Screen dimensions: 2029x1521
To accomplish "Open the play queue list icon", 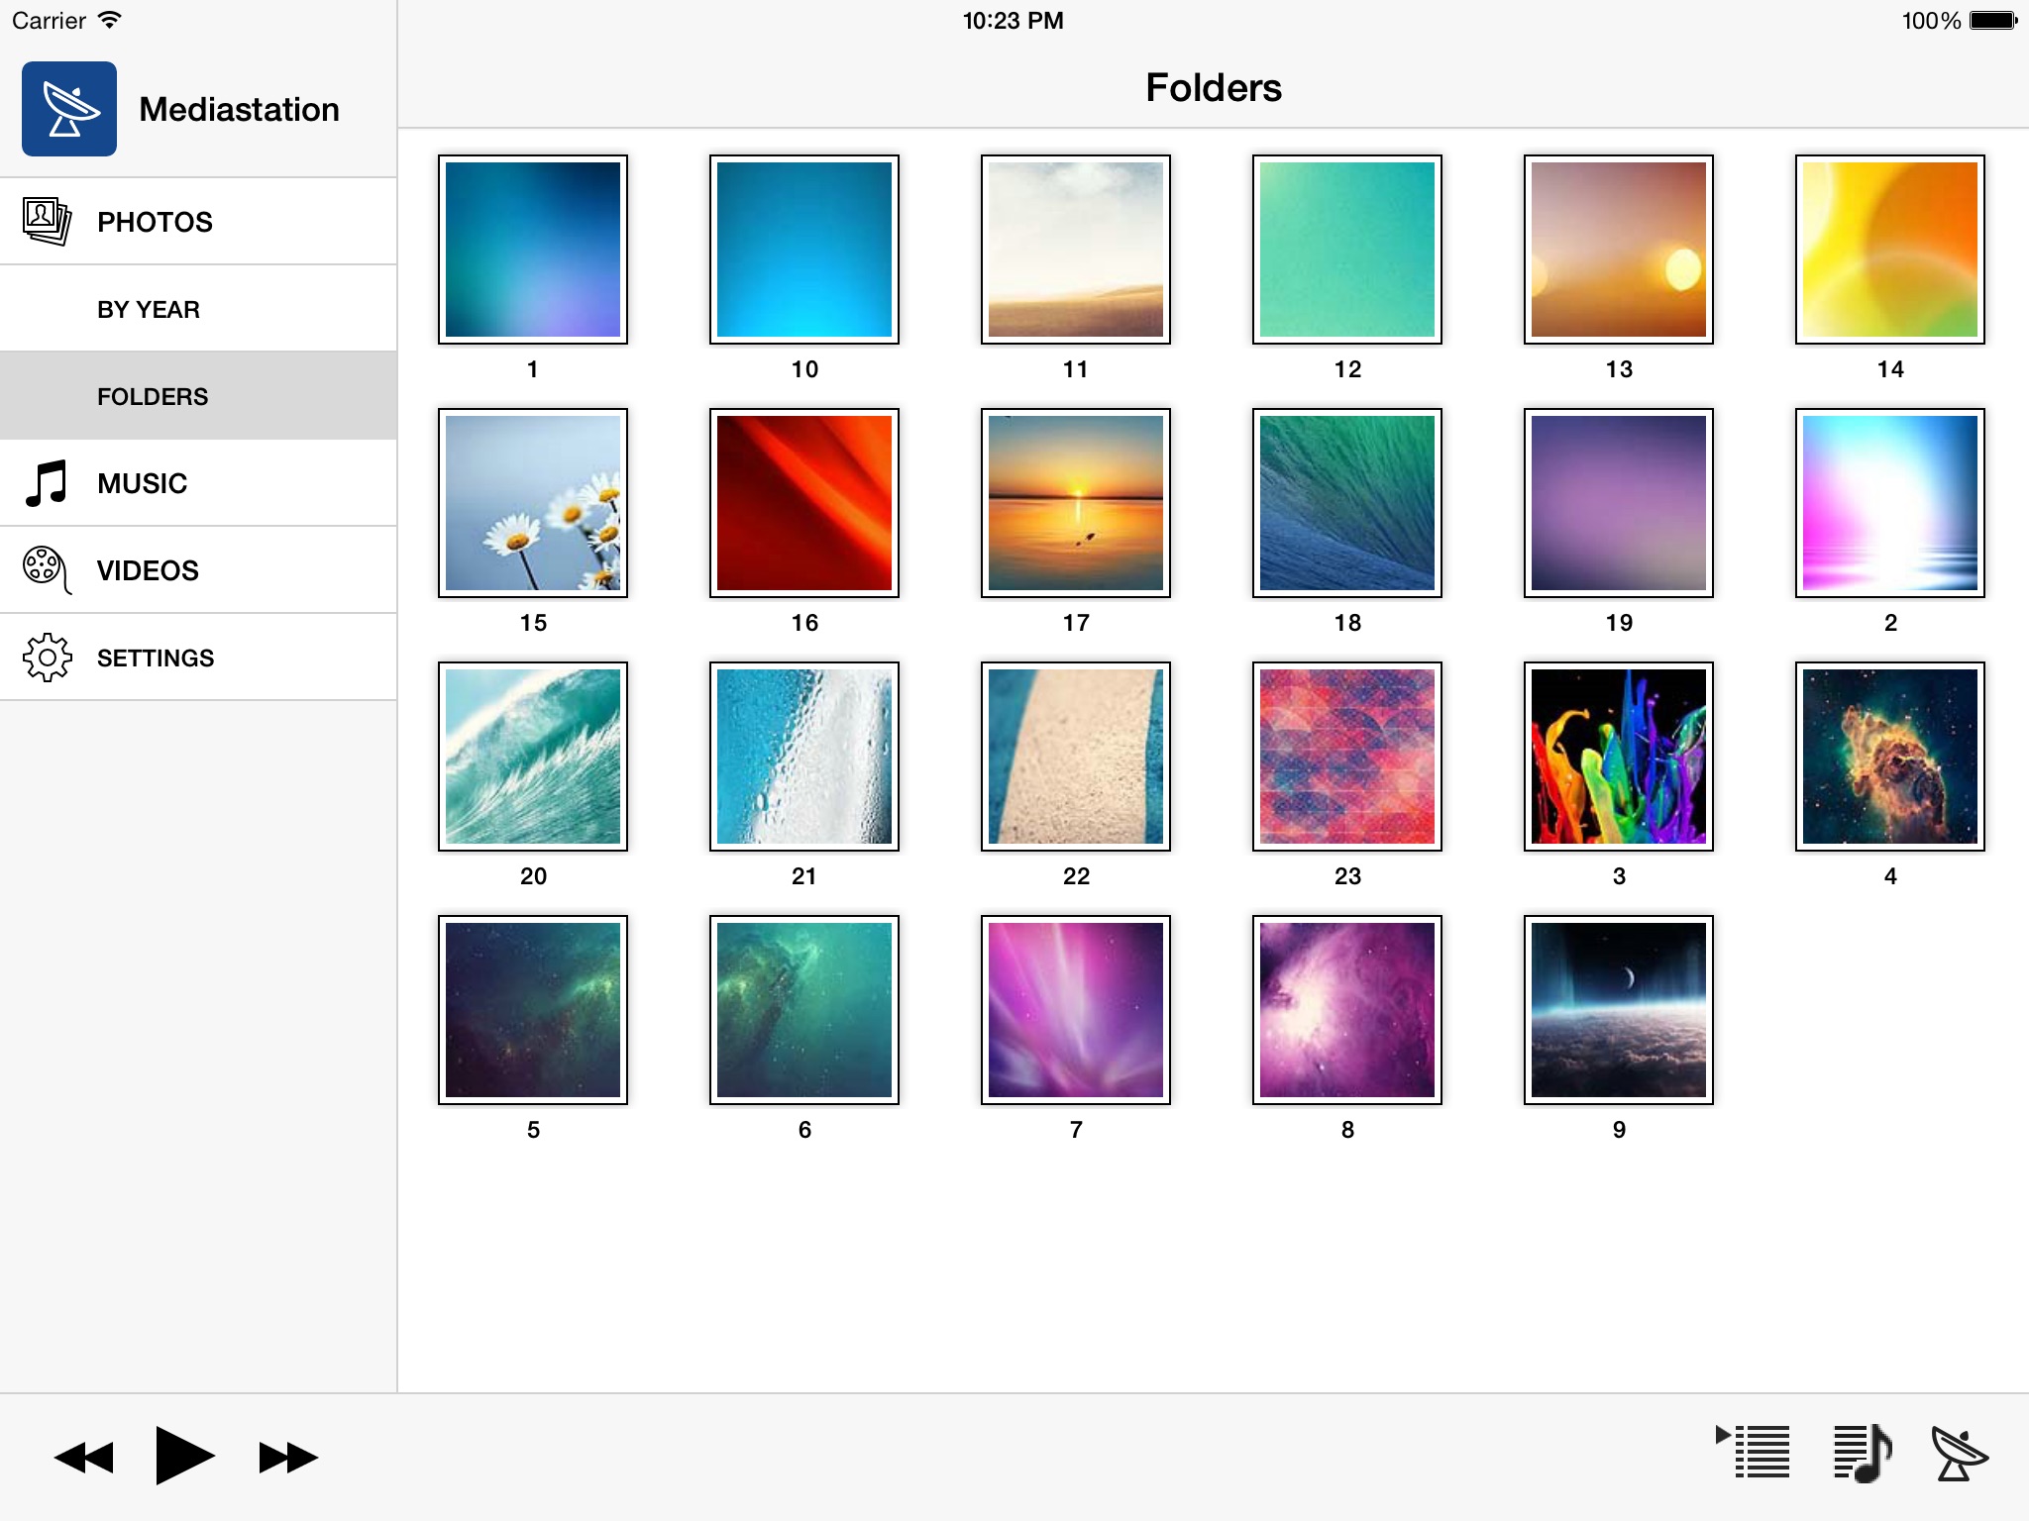I will click(x=1754, y=1452).
